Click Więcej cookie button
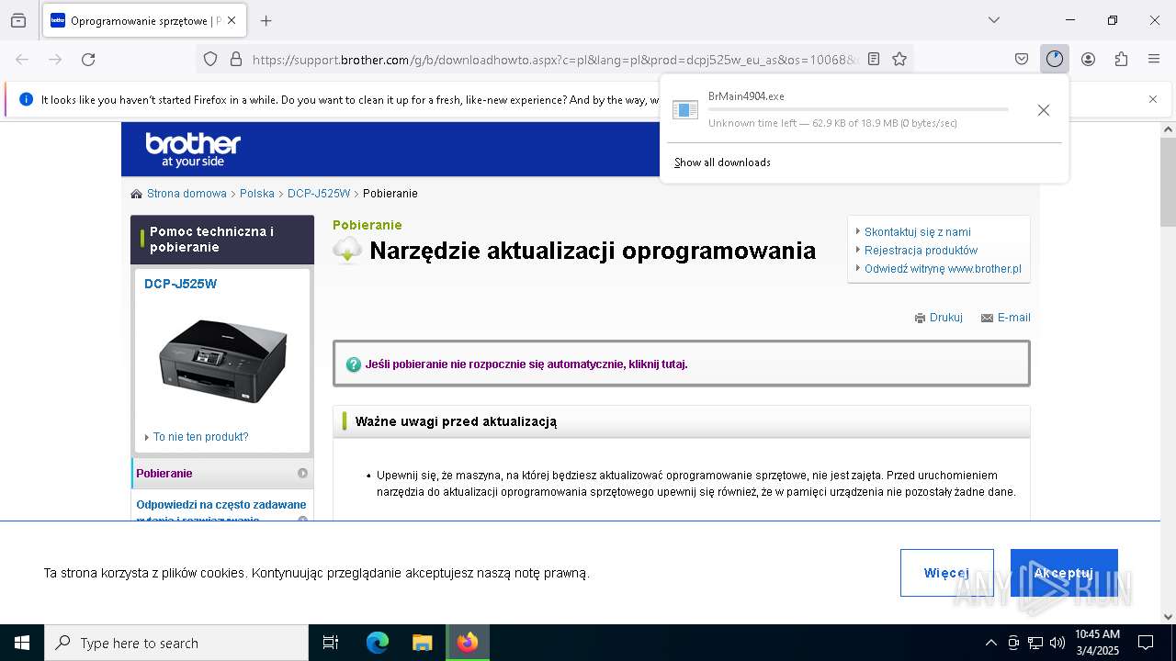Viewport: 1176px width, 661px height. (x=946, y=573)
